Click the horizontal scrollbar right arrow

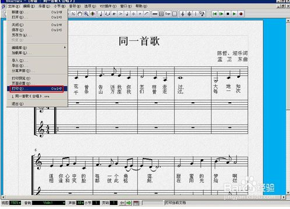click(284, 197)
